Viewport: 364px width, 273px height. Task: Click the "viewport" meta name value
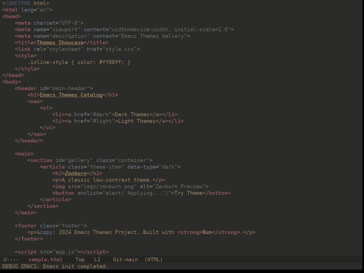pos(65,30)
